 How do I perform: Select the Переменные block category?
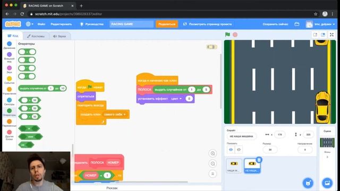[10, 123]
